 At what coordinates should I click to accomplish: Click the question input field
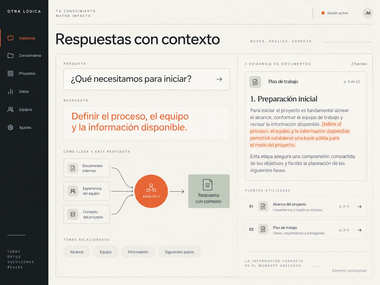pyautogui.click(x=146, y=79)
